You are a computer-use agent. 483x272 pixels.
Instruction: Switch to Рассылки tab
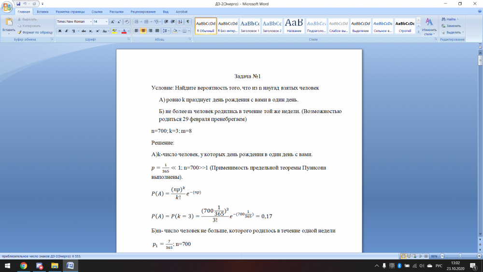[x=116, y=12]
